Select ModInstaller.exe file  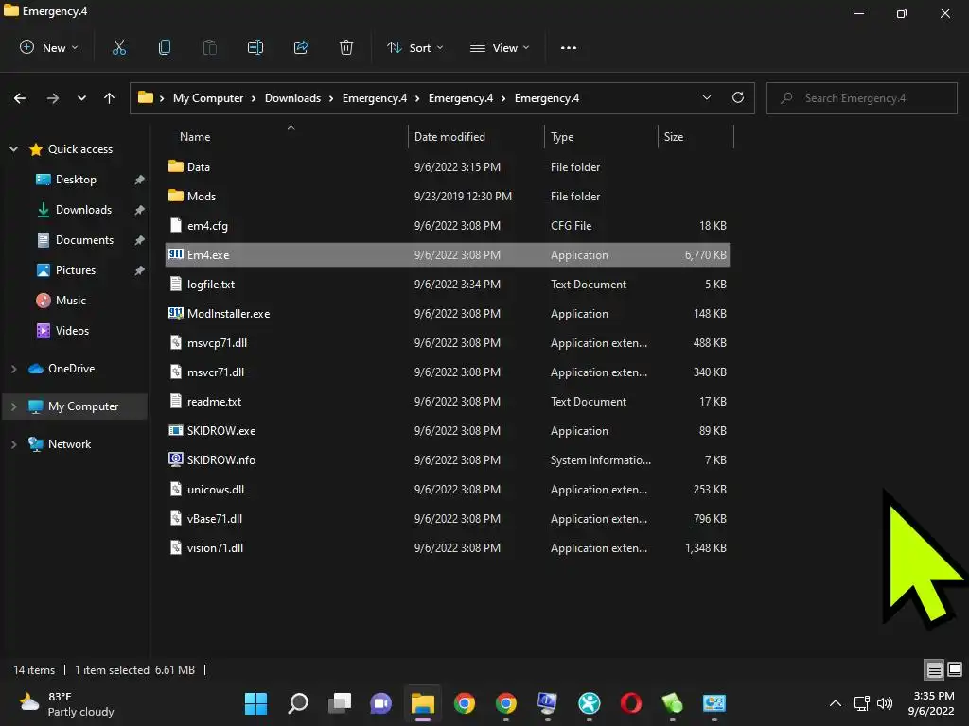coord(448,314)
